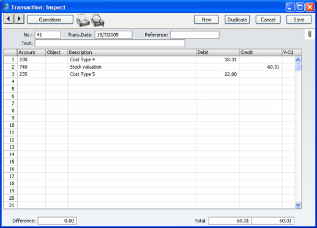Viewport: 317px width, 228px height.
Task: Select the V-Cd column header
Action: pos(292,53)
